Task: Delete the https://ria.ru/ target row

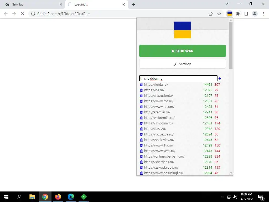Action: (141, 90)
